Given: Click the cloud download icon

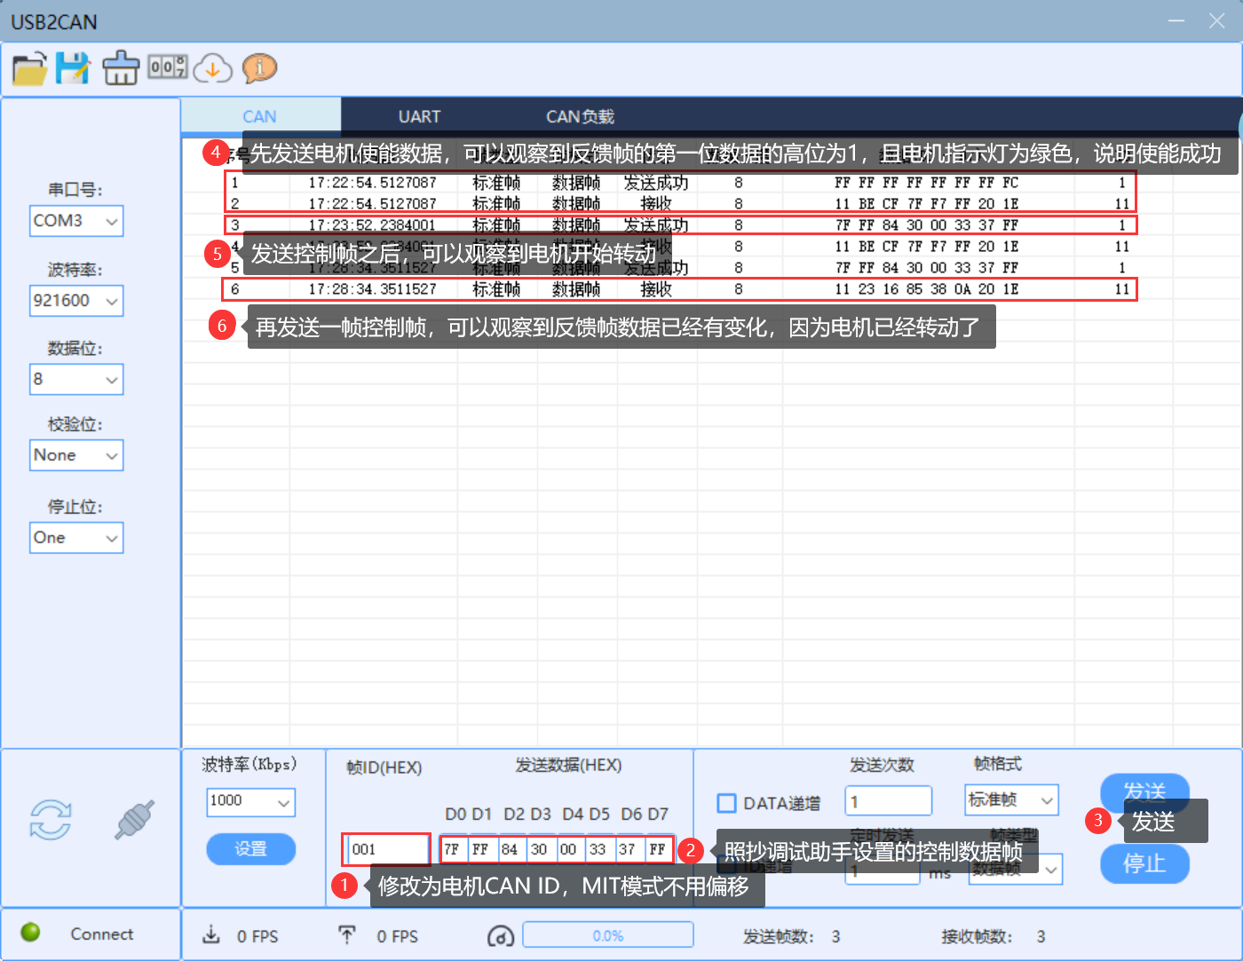Looking at the screenshot, I should (x=213, y=68).
